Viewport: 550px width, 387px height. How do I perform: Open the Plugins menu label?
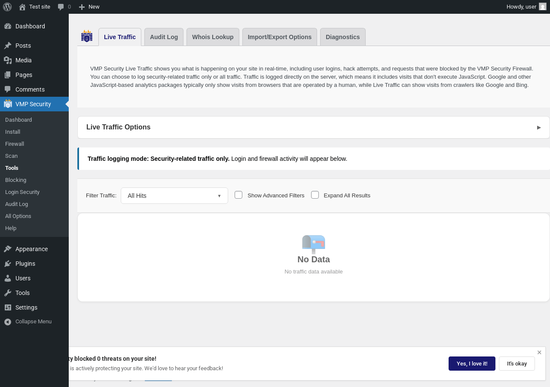point(25,264)
